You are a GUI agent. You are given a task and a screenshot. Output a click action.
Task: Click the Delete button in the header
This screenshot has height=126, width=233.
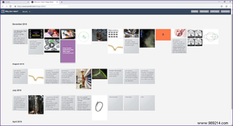coord(194,11)
